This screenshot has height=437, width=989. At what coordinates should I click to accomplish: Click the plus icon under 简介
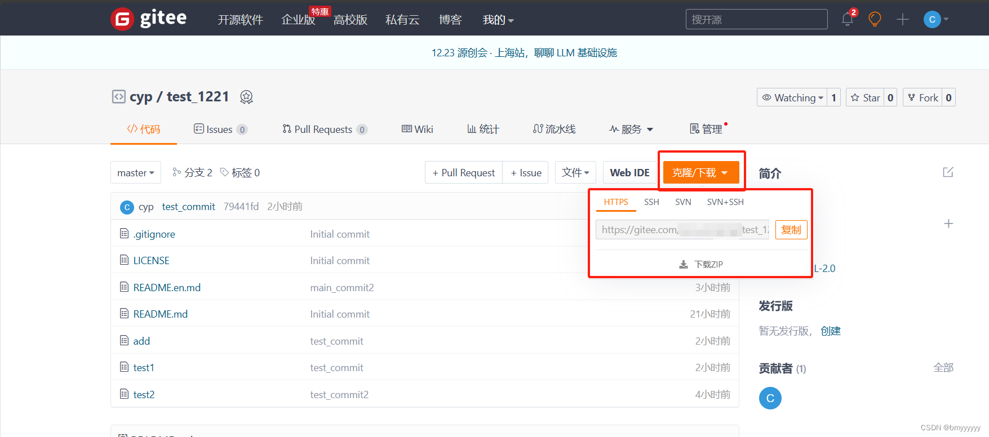948,224
